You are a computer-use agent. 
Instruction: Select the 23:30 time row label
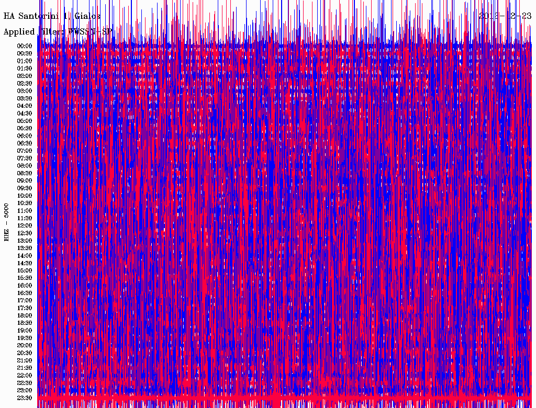(25, 398)
